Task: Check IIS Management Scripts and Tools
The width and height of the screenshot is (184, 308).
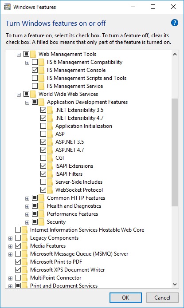Action: click(35, 78)
